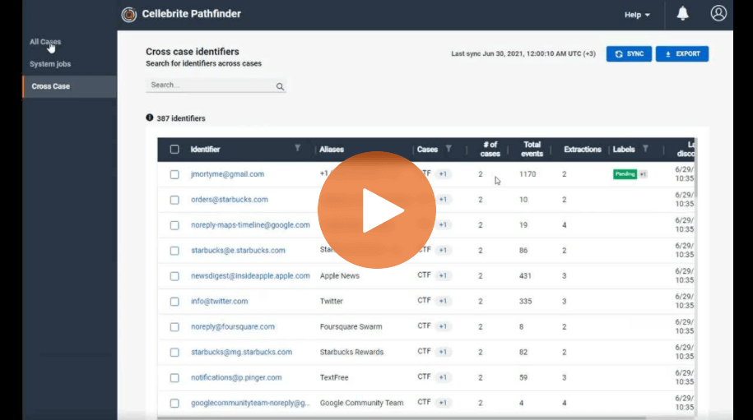Open the Help dropdown menu
Screen dimensions: 753x420
(x=637, y=15)
